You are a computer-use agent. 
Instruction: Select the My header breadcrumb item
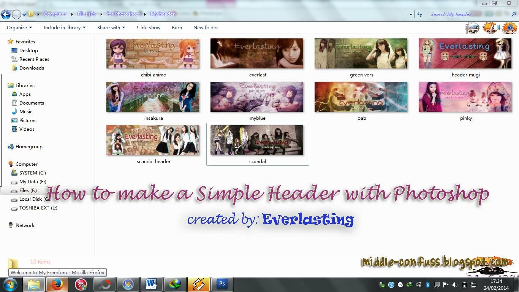163,13
